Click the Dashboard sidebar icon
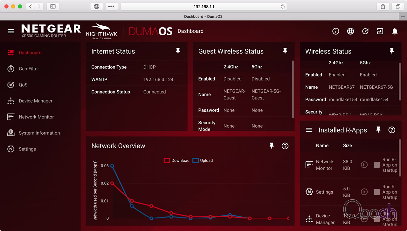The image size is (407, 231). tap(11, 53)
